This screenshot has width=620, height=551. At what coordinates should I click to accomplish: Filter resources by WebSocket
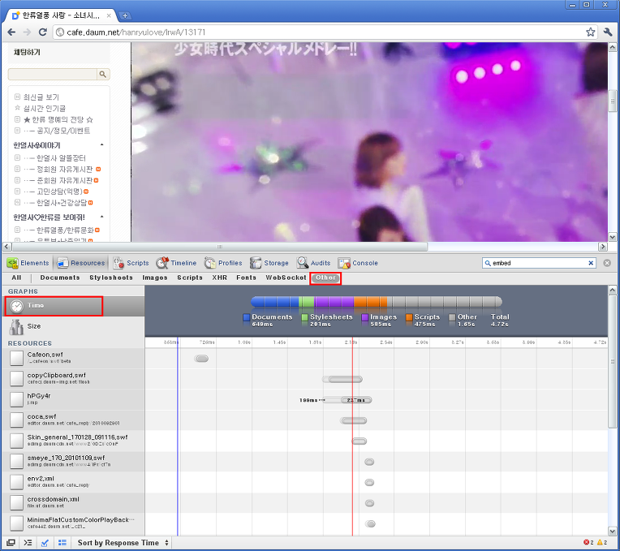click(286, 278)
